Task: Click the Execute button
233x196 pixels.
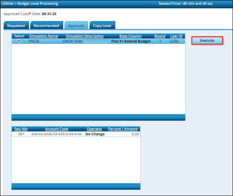Action: pos(207,40)
